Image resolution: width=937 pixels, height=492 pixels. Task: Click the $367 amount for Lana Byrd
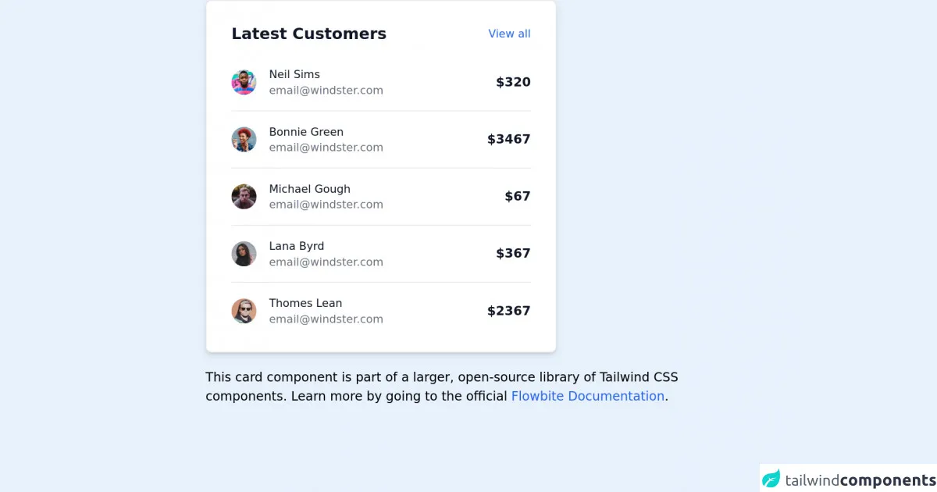click(x=513, y=253)
